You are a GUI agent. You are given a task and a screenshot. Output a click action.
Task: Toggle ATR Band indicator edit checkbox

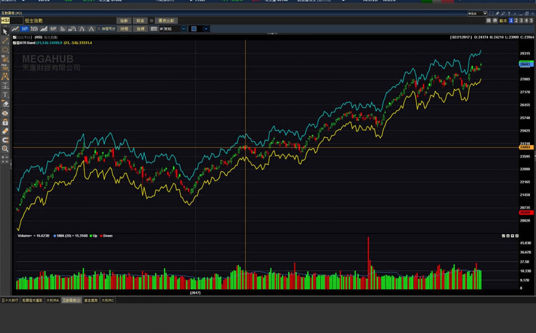[x=14, y=43]
